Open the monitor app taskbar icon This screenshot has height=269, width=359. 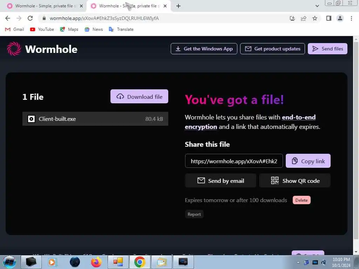click(183, 262)
